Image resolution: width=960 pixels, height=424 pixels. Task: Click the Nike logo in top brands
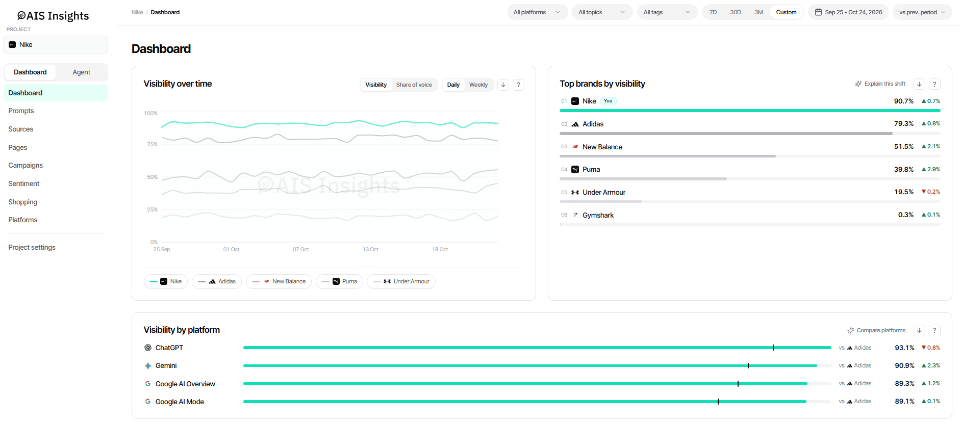pyautogui.click(x=575, y=101)
